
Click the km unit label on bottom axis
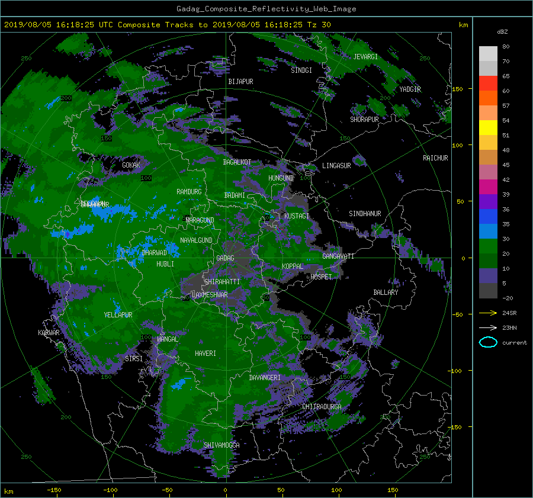8,491
